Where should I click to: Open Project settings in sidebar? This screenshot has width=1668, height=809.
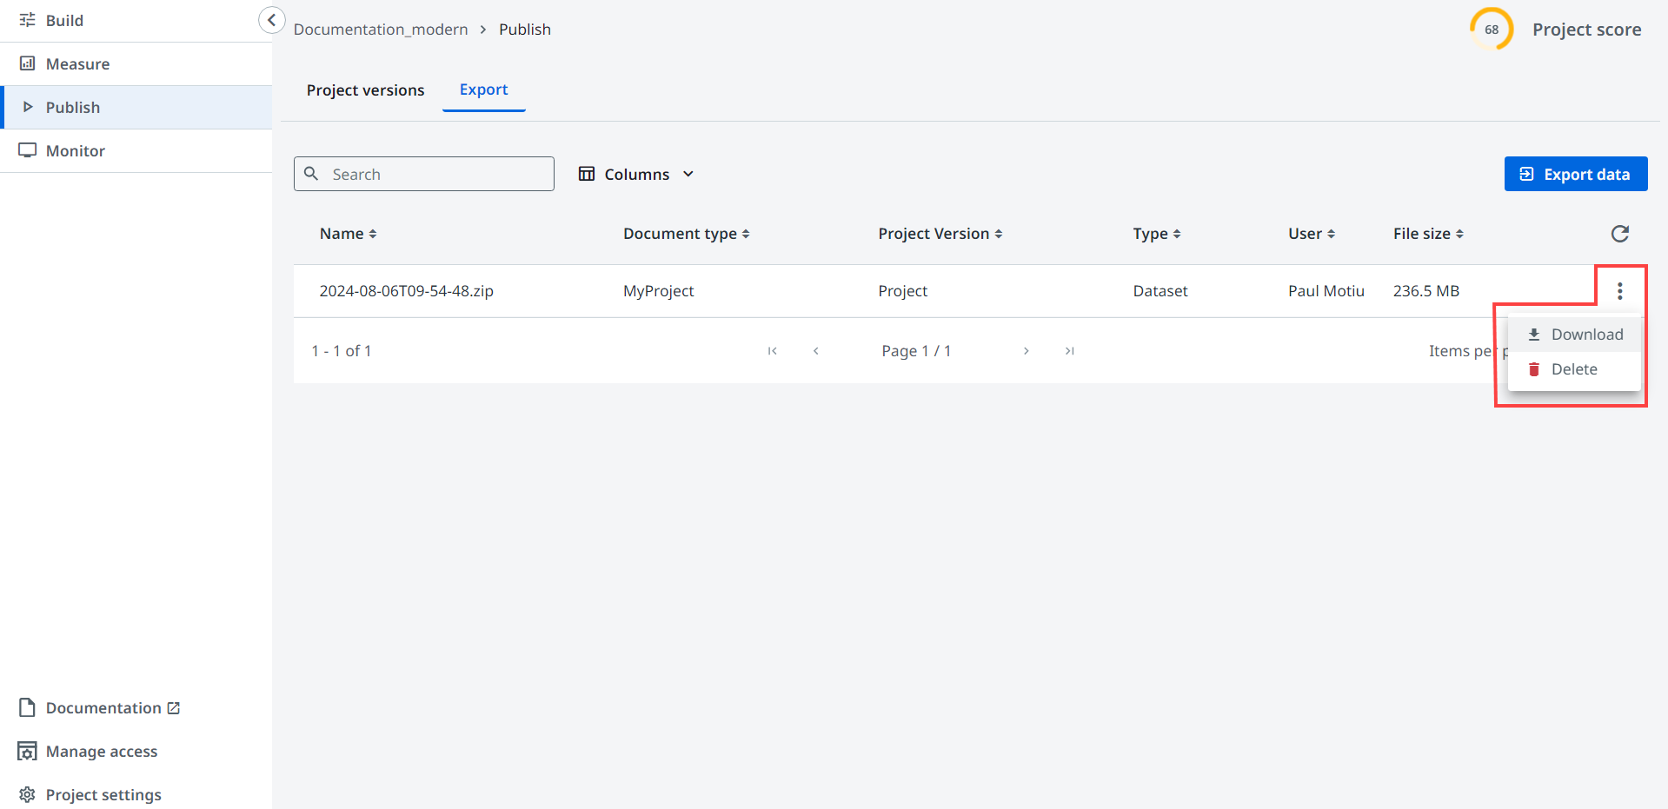(103, 795)
